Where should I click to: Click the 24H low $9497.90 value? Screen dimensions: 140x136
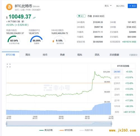[99, 27]
